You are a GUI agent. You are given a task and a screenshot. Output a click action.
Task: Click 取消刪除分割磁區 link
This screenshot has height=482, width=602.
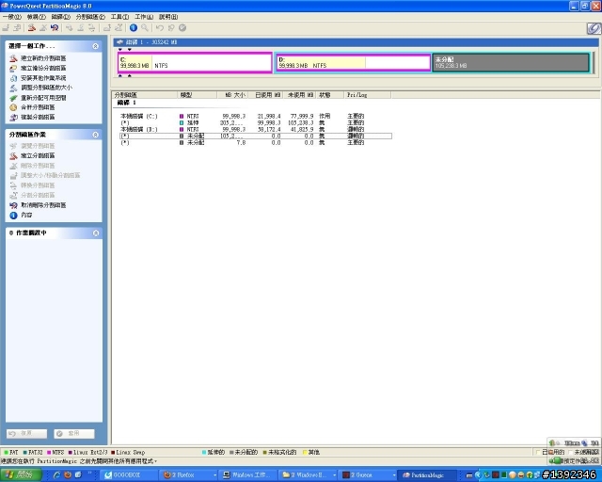(43, 205)
